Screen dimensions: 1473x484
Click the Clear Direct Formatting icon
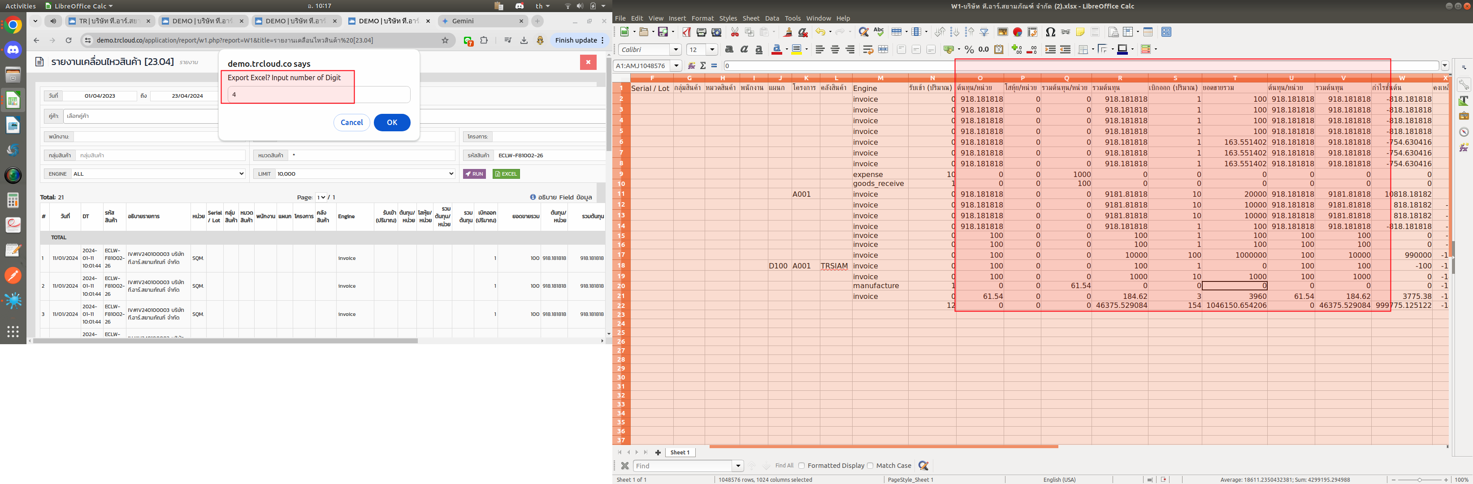point(803,32)
